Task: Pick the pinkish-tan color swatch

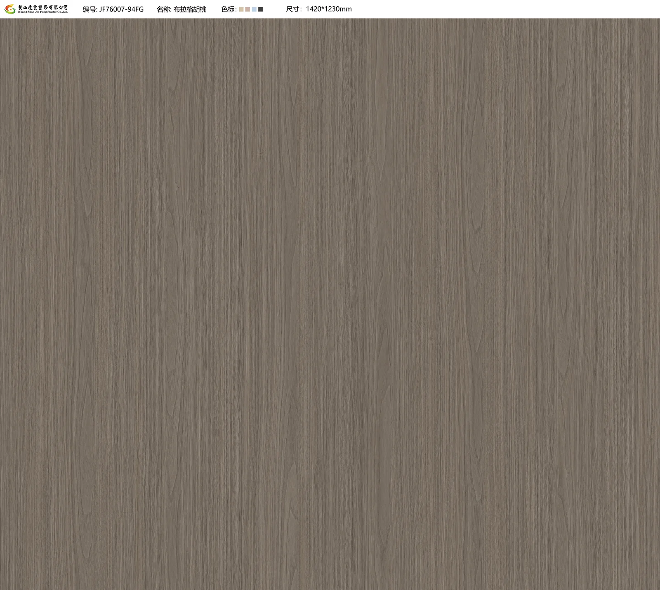Action: (247, 9)
